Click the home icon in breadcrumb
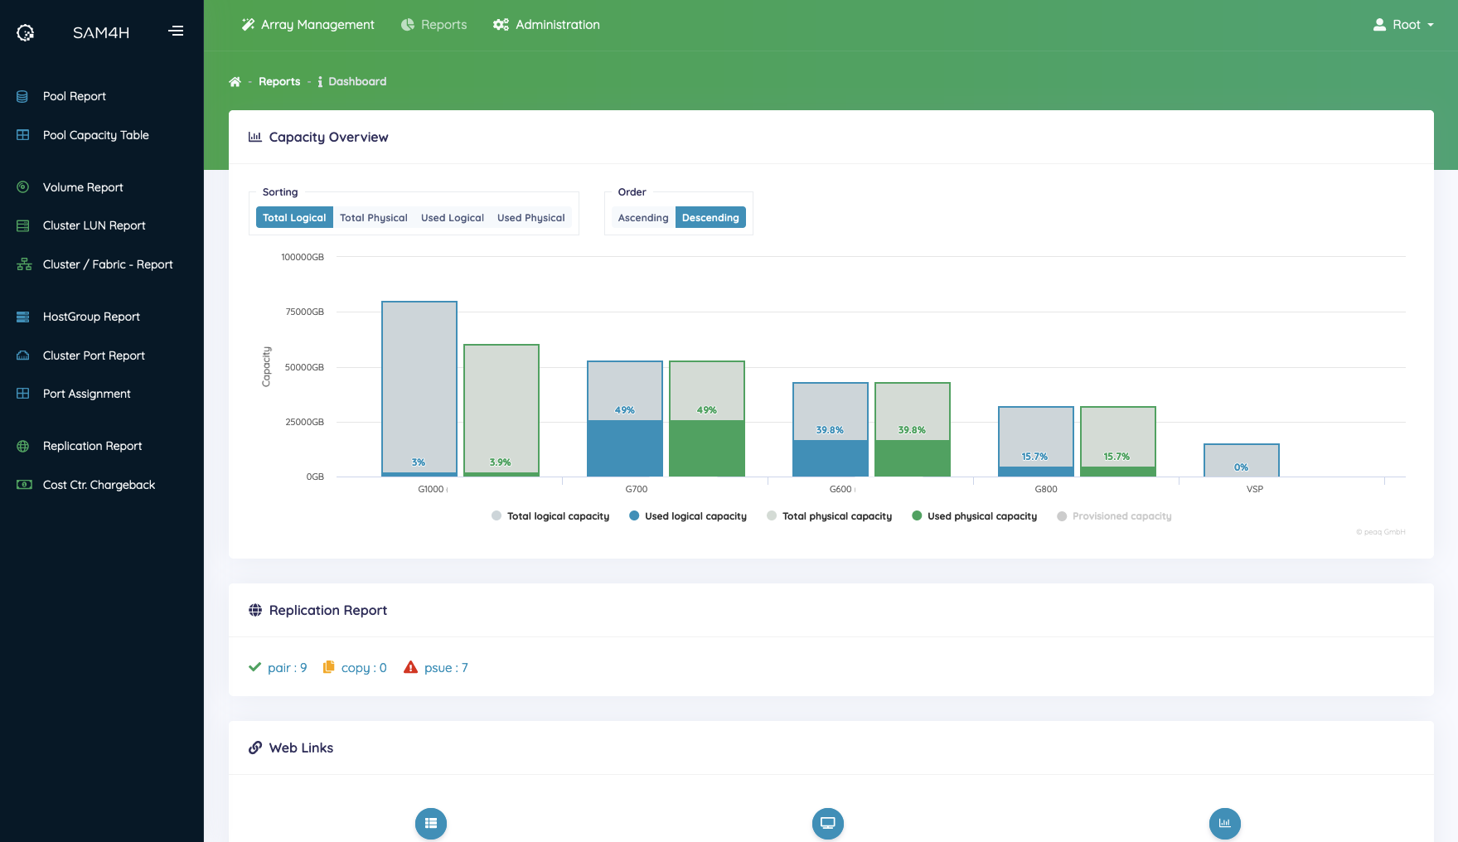The image size is (1458, 842). coord(235,82)
